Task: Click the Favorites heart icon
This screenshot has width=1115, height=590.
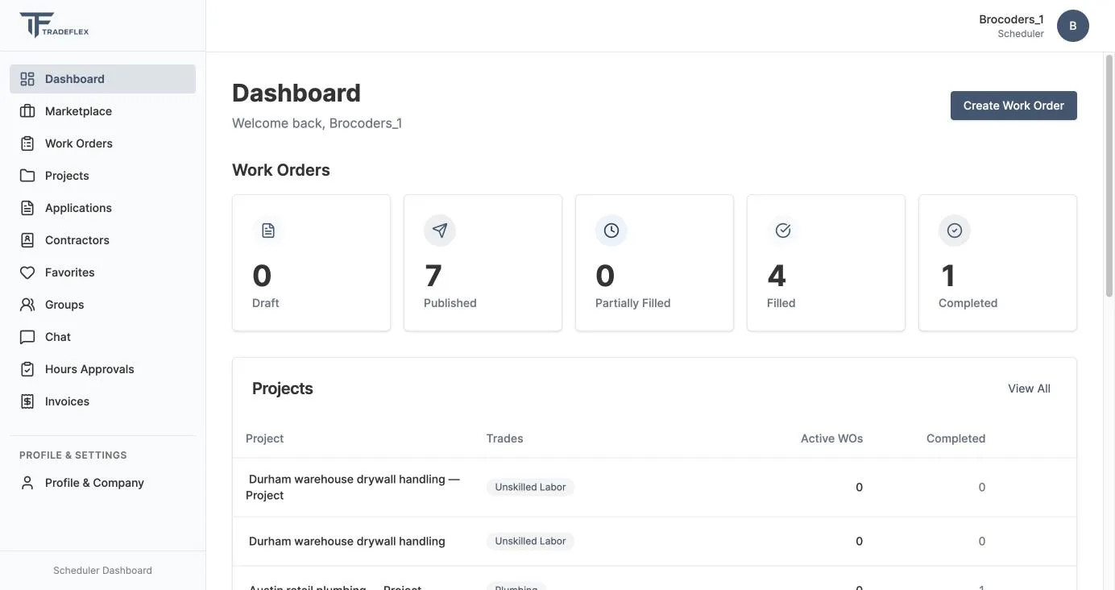Action: tap(27, 272)
